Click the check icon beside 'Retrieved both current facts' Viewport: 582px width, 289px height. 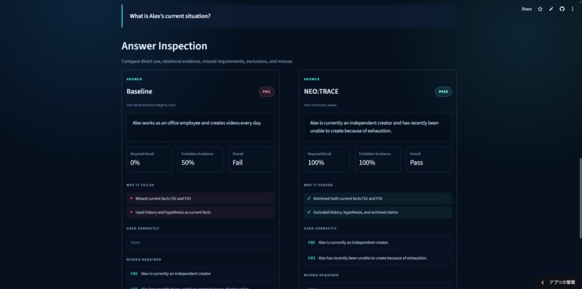309,199
